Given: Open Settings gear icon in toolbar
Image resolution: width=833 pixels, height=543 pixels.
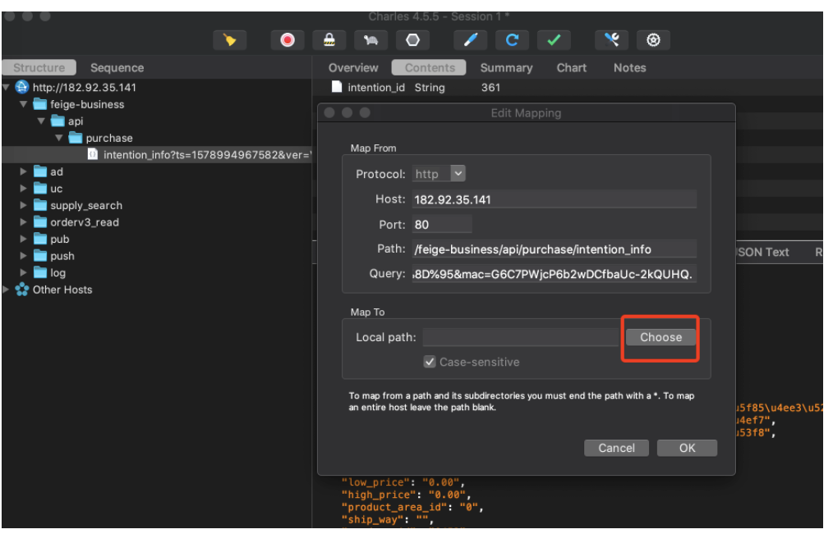Looking at the screenshot, I should point(653,40).
